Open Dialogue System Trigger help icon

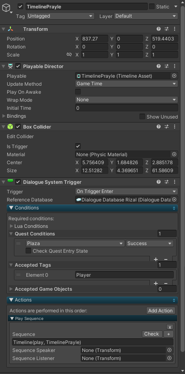(x=159, y=182)
